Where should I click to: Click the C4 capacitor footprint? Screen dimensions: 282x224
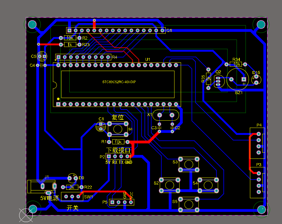point(41,65)
